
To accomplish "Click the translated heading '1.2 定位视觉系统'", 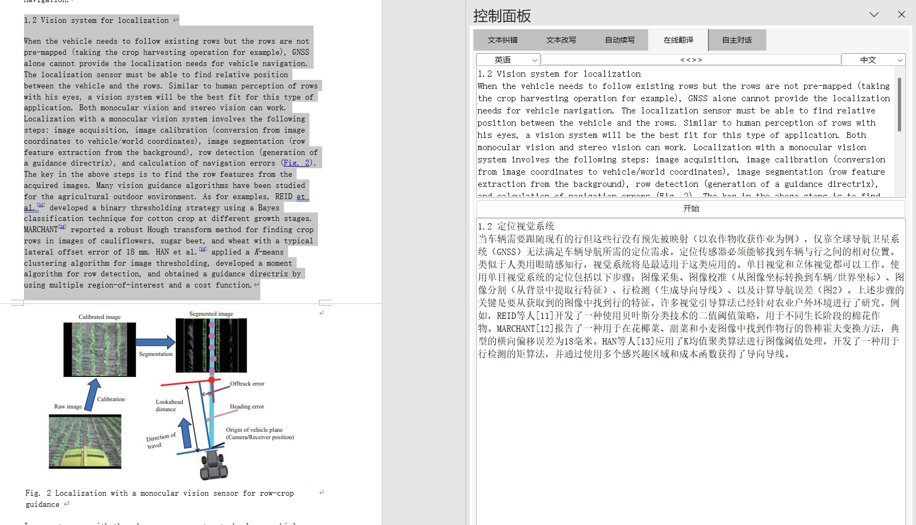I will click(x=516, y=226).
